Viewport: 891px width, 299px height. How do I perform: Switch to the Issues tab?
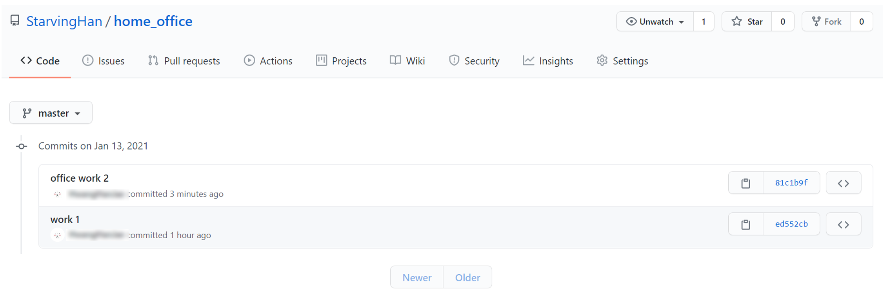tap(103, 61)
